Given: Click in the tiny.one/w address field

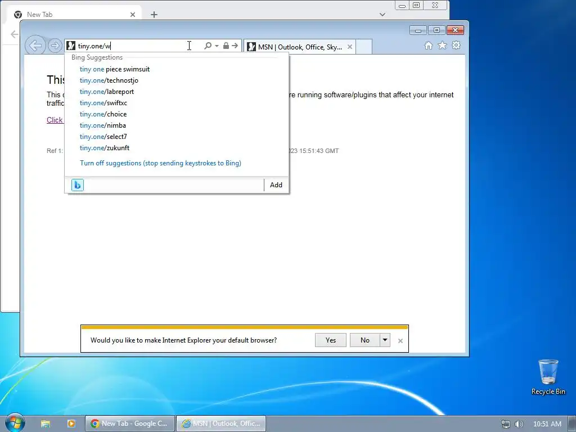Looking at the screenshot, I should coord(139,46).
